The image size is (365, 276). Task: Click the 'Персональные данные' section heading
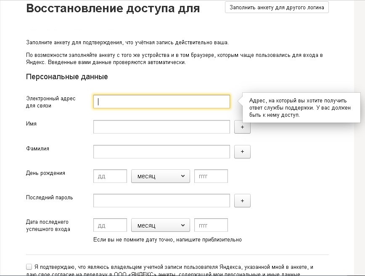point(67,77)
